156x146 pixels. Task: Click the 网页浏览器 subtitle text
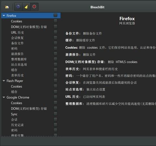pos(127,23)
